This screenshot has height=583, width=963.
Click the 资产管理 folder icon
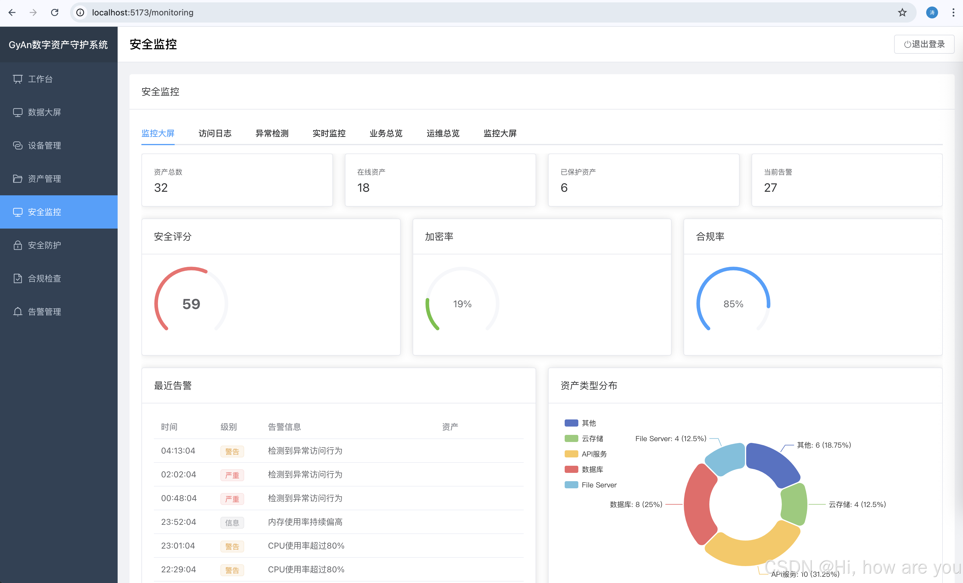(x=18, y=179)
